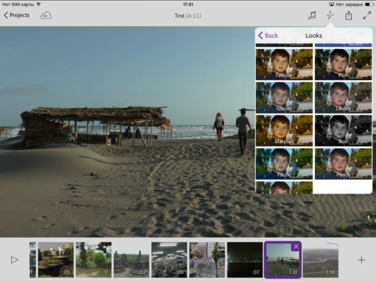Expand preview to fullscreen with arrows icon

(367, 15)
